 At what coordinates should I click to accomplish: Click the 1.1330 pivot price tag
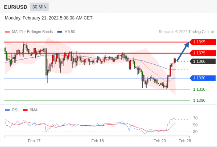203,78
